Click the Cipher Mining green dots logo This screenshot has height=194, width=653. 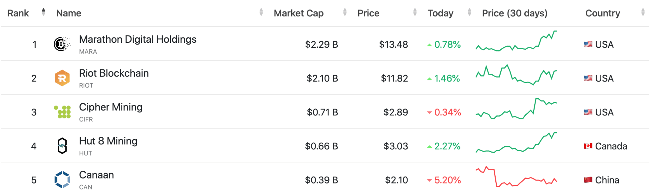(62, 111)
